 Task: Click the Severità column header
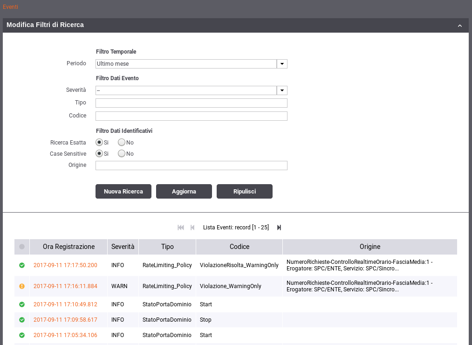(x=123, y=247)
